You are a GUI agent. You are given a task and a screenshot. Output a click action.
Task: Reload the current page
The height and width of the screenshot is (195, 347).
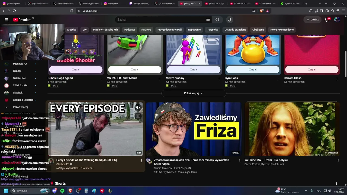point(14,11)
